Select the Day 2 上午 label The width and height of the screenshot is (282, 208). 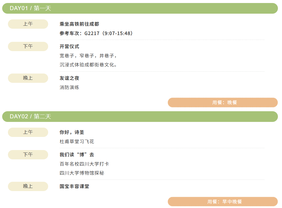click(28, 132)
